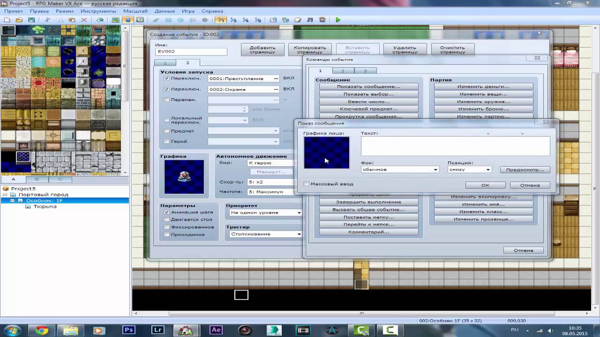Click the Windows Start button

pos(13,330)
